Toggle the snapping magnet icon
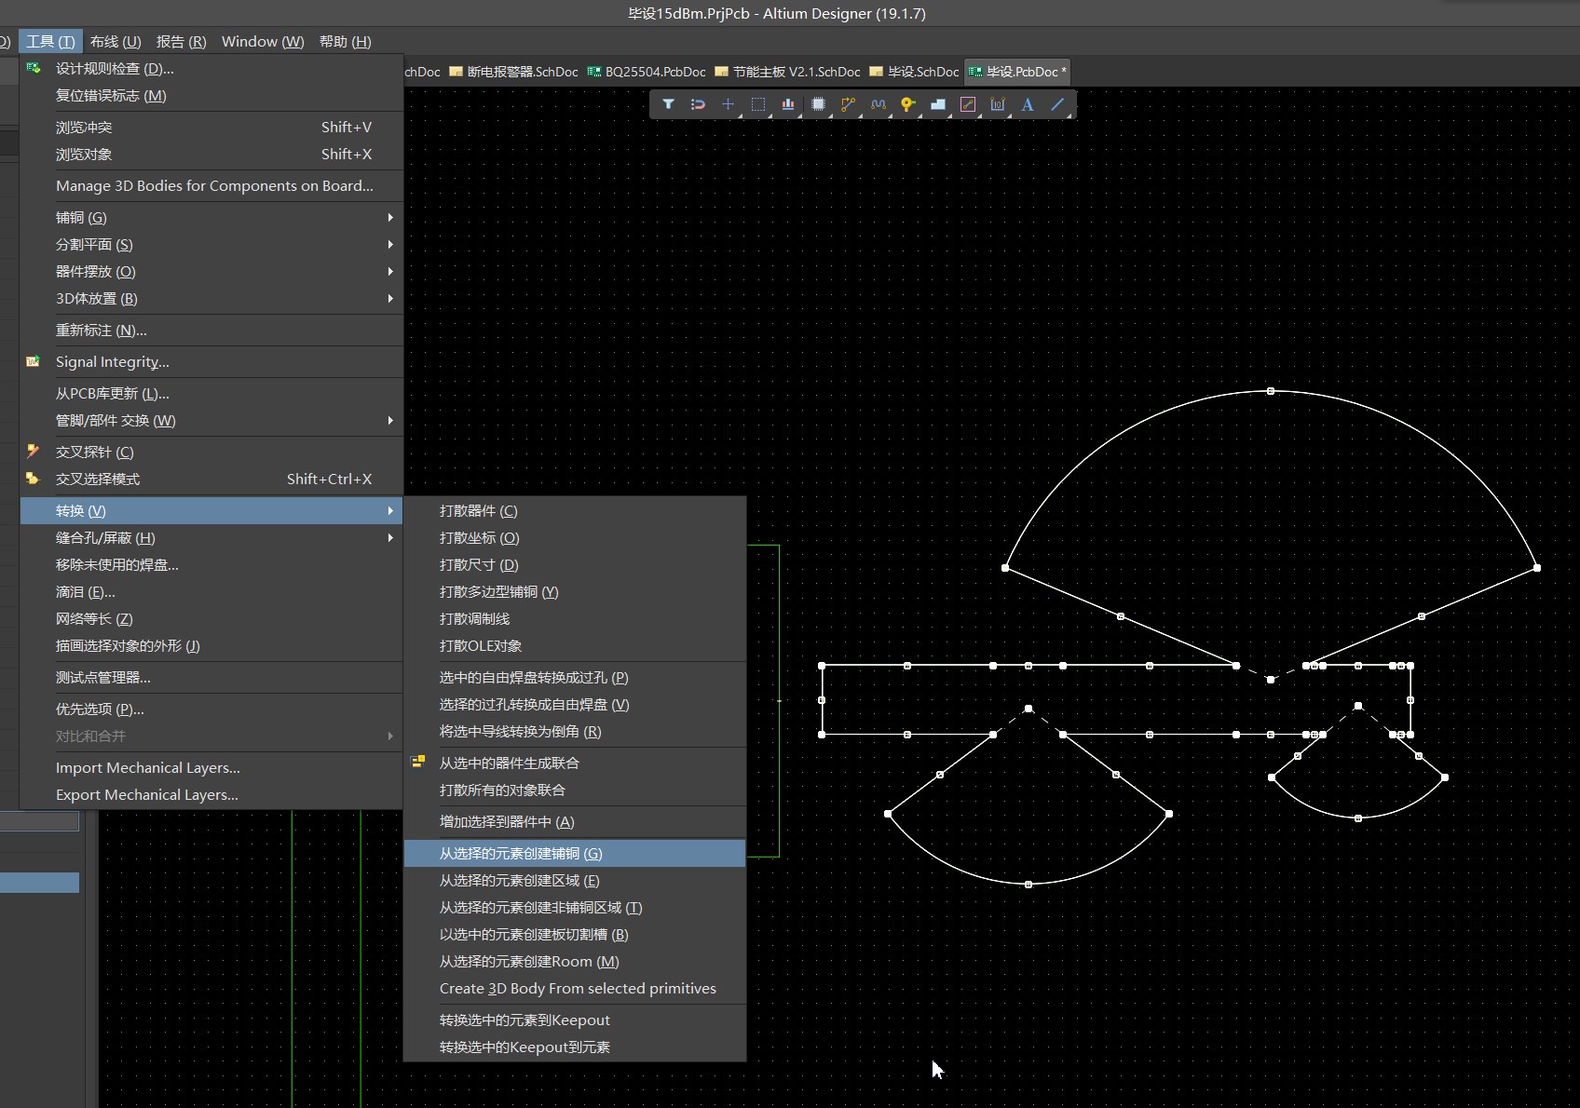The height and width of the screenshot is (1108, 1580). coord(698,104)
